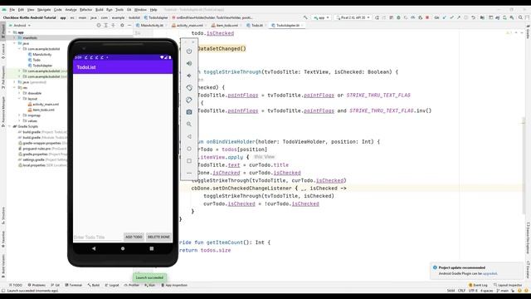This screenshot has width=531, height=299.
Task: Rotate the emulator left
Action: 189,88
